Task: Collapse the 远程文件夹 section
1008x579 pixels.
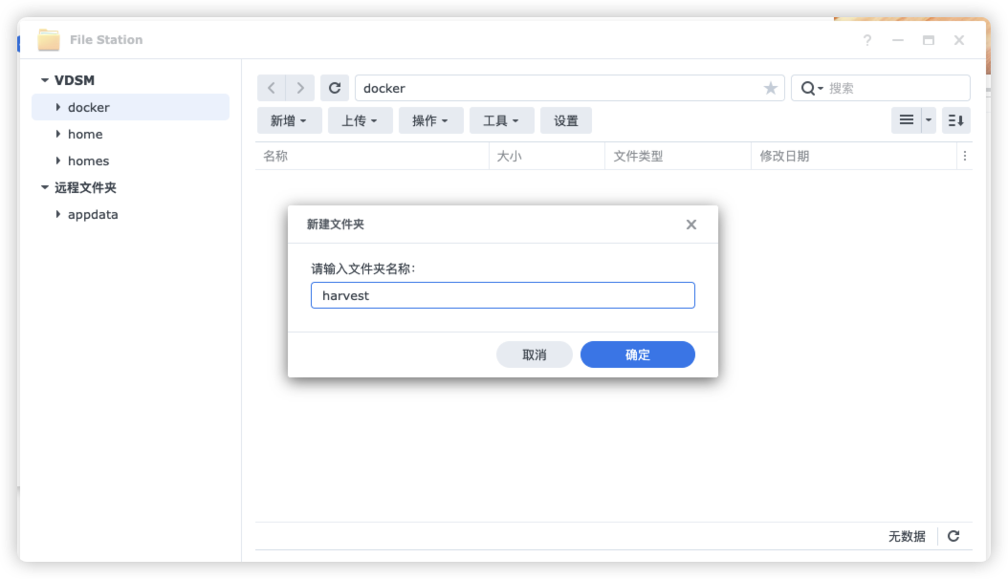Action: point(45,188)
